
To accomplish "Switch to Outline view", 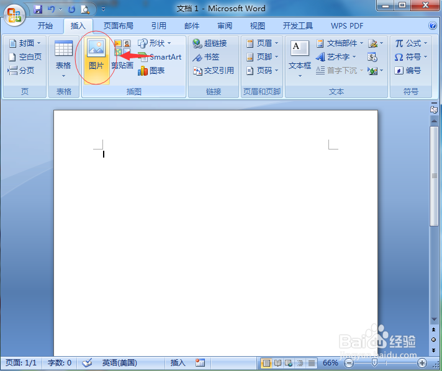I will (300, 363).
